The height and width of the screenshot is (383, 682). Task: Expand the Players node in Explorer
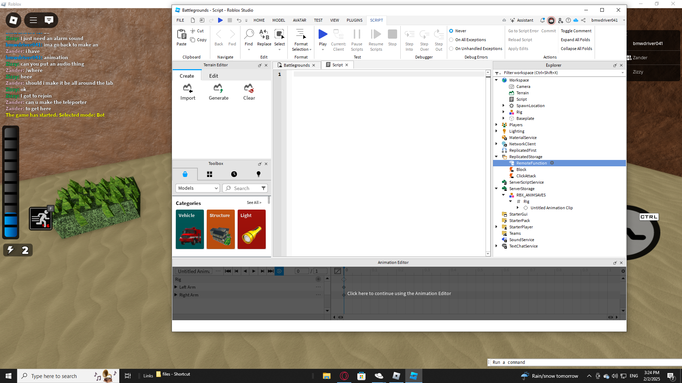coord(497,125)
